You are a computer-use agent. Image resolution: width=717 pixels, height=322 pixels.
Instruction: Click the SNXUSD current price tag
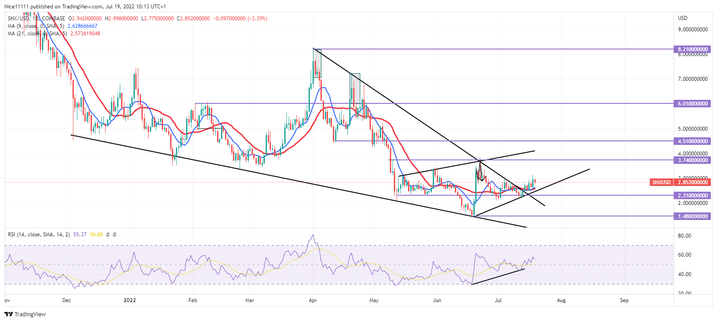point(662,182)
